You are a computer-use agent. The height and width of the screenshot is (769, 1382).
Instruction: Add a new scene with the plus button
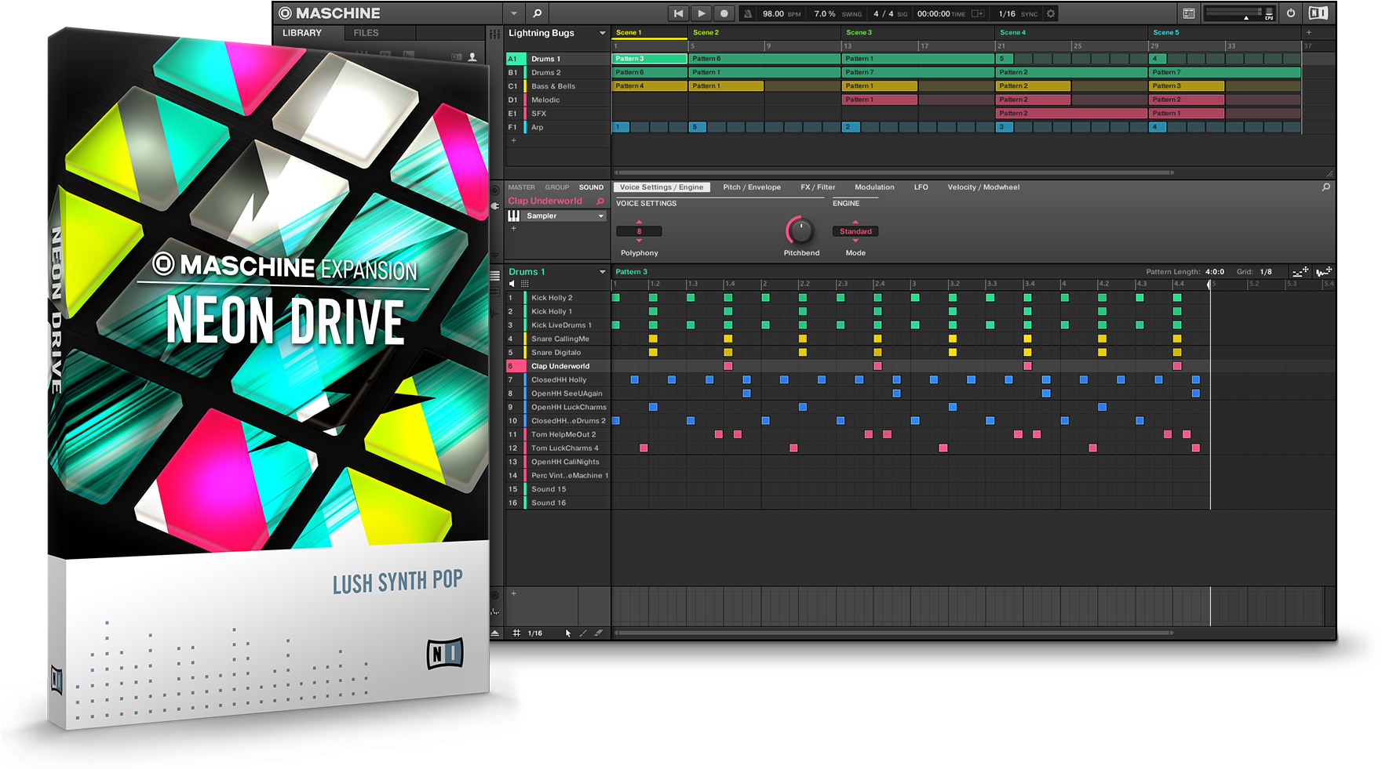point(1308,33)
